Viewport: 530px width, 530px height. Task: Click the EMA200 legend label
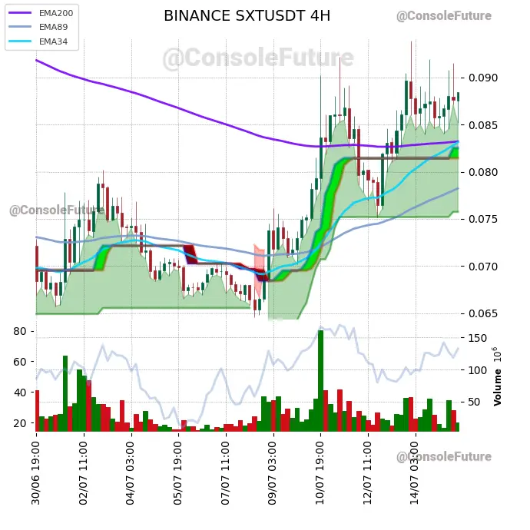[x=56, y=13]
